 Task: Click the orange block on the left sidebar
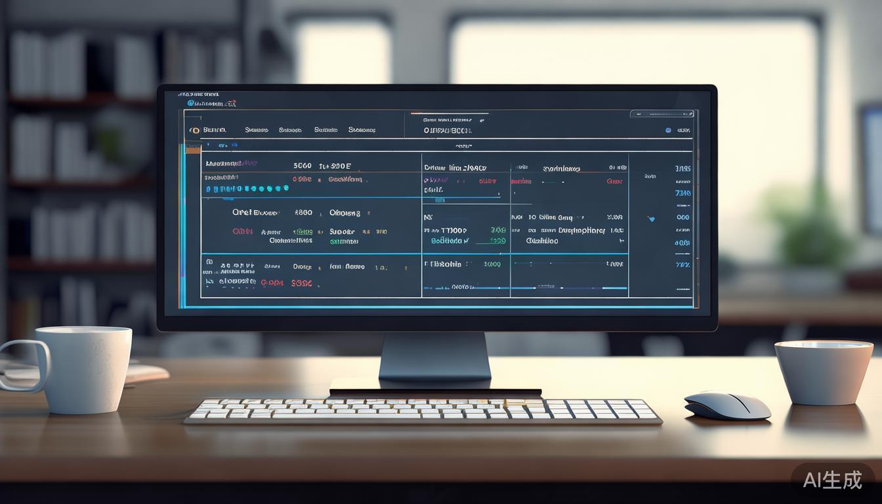coord(192,150)
